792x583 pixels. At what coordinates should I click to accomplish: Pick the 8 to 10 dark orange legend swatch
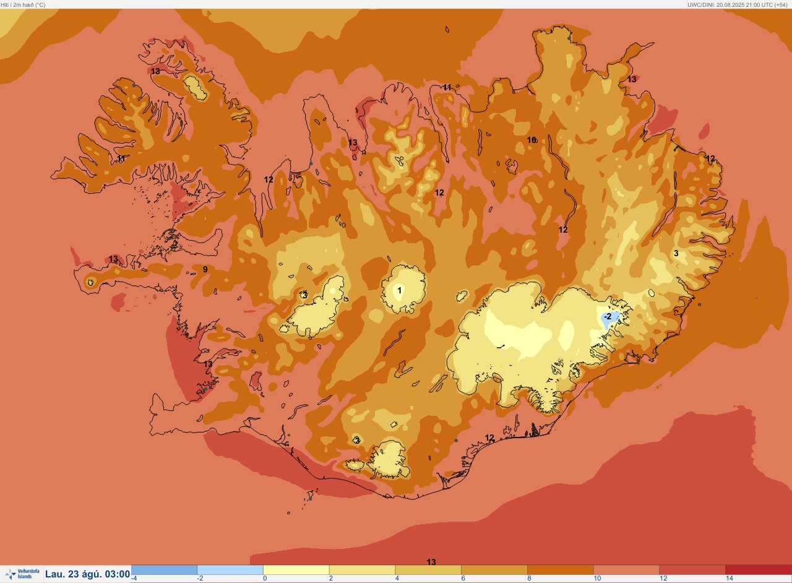pyautogui.click(x=561, y=570)
